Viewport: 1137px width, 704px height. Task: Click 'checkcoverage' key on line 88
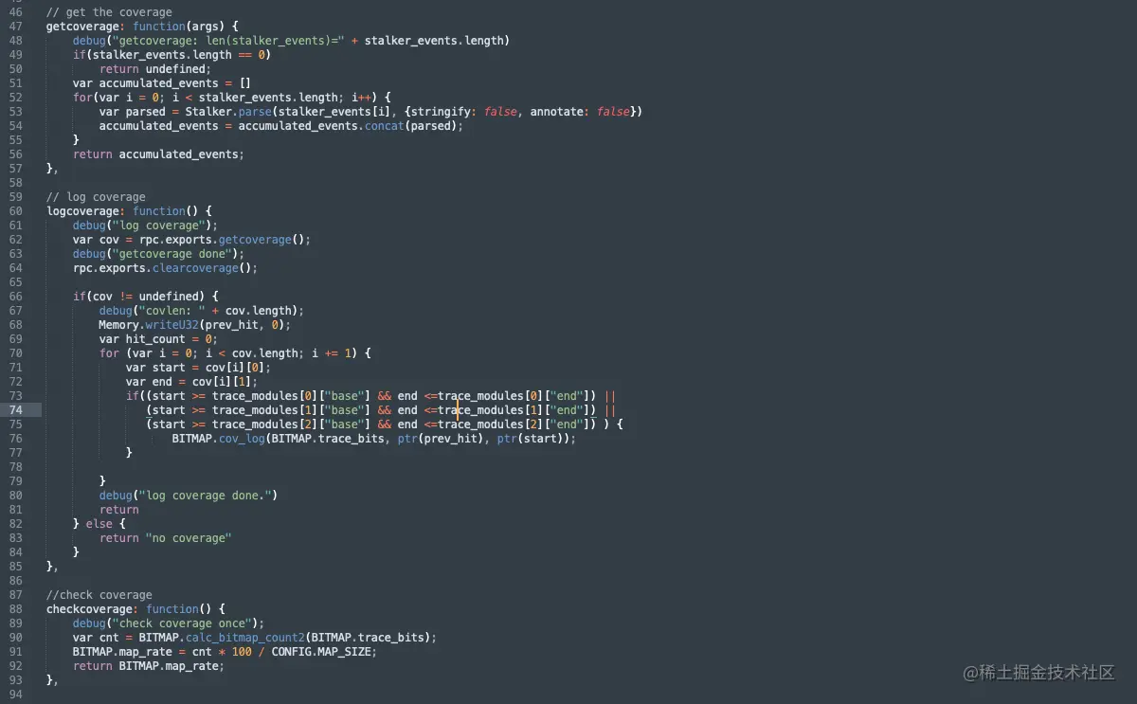coord(89,609)
